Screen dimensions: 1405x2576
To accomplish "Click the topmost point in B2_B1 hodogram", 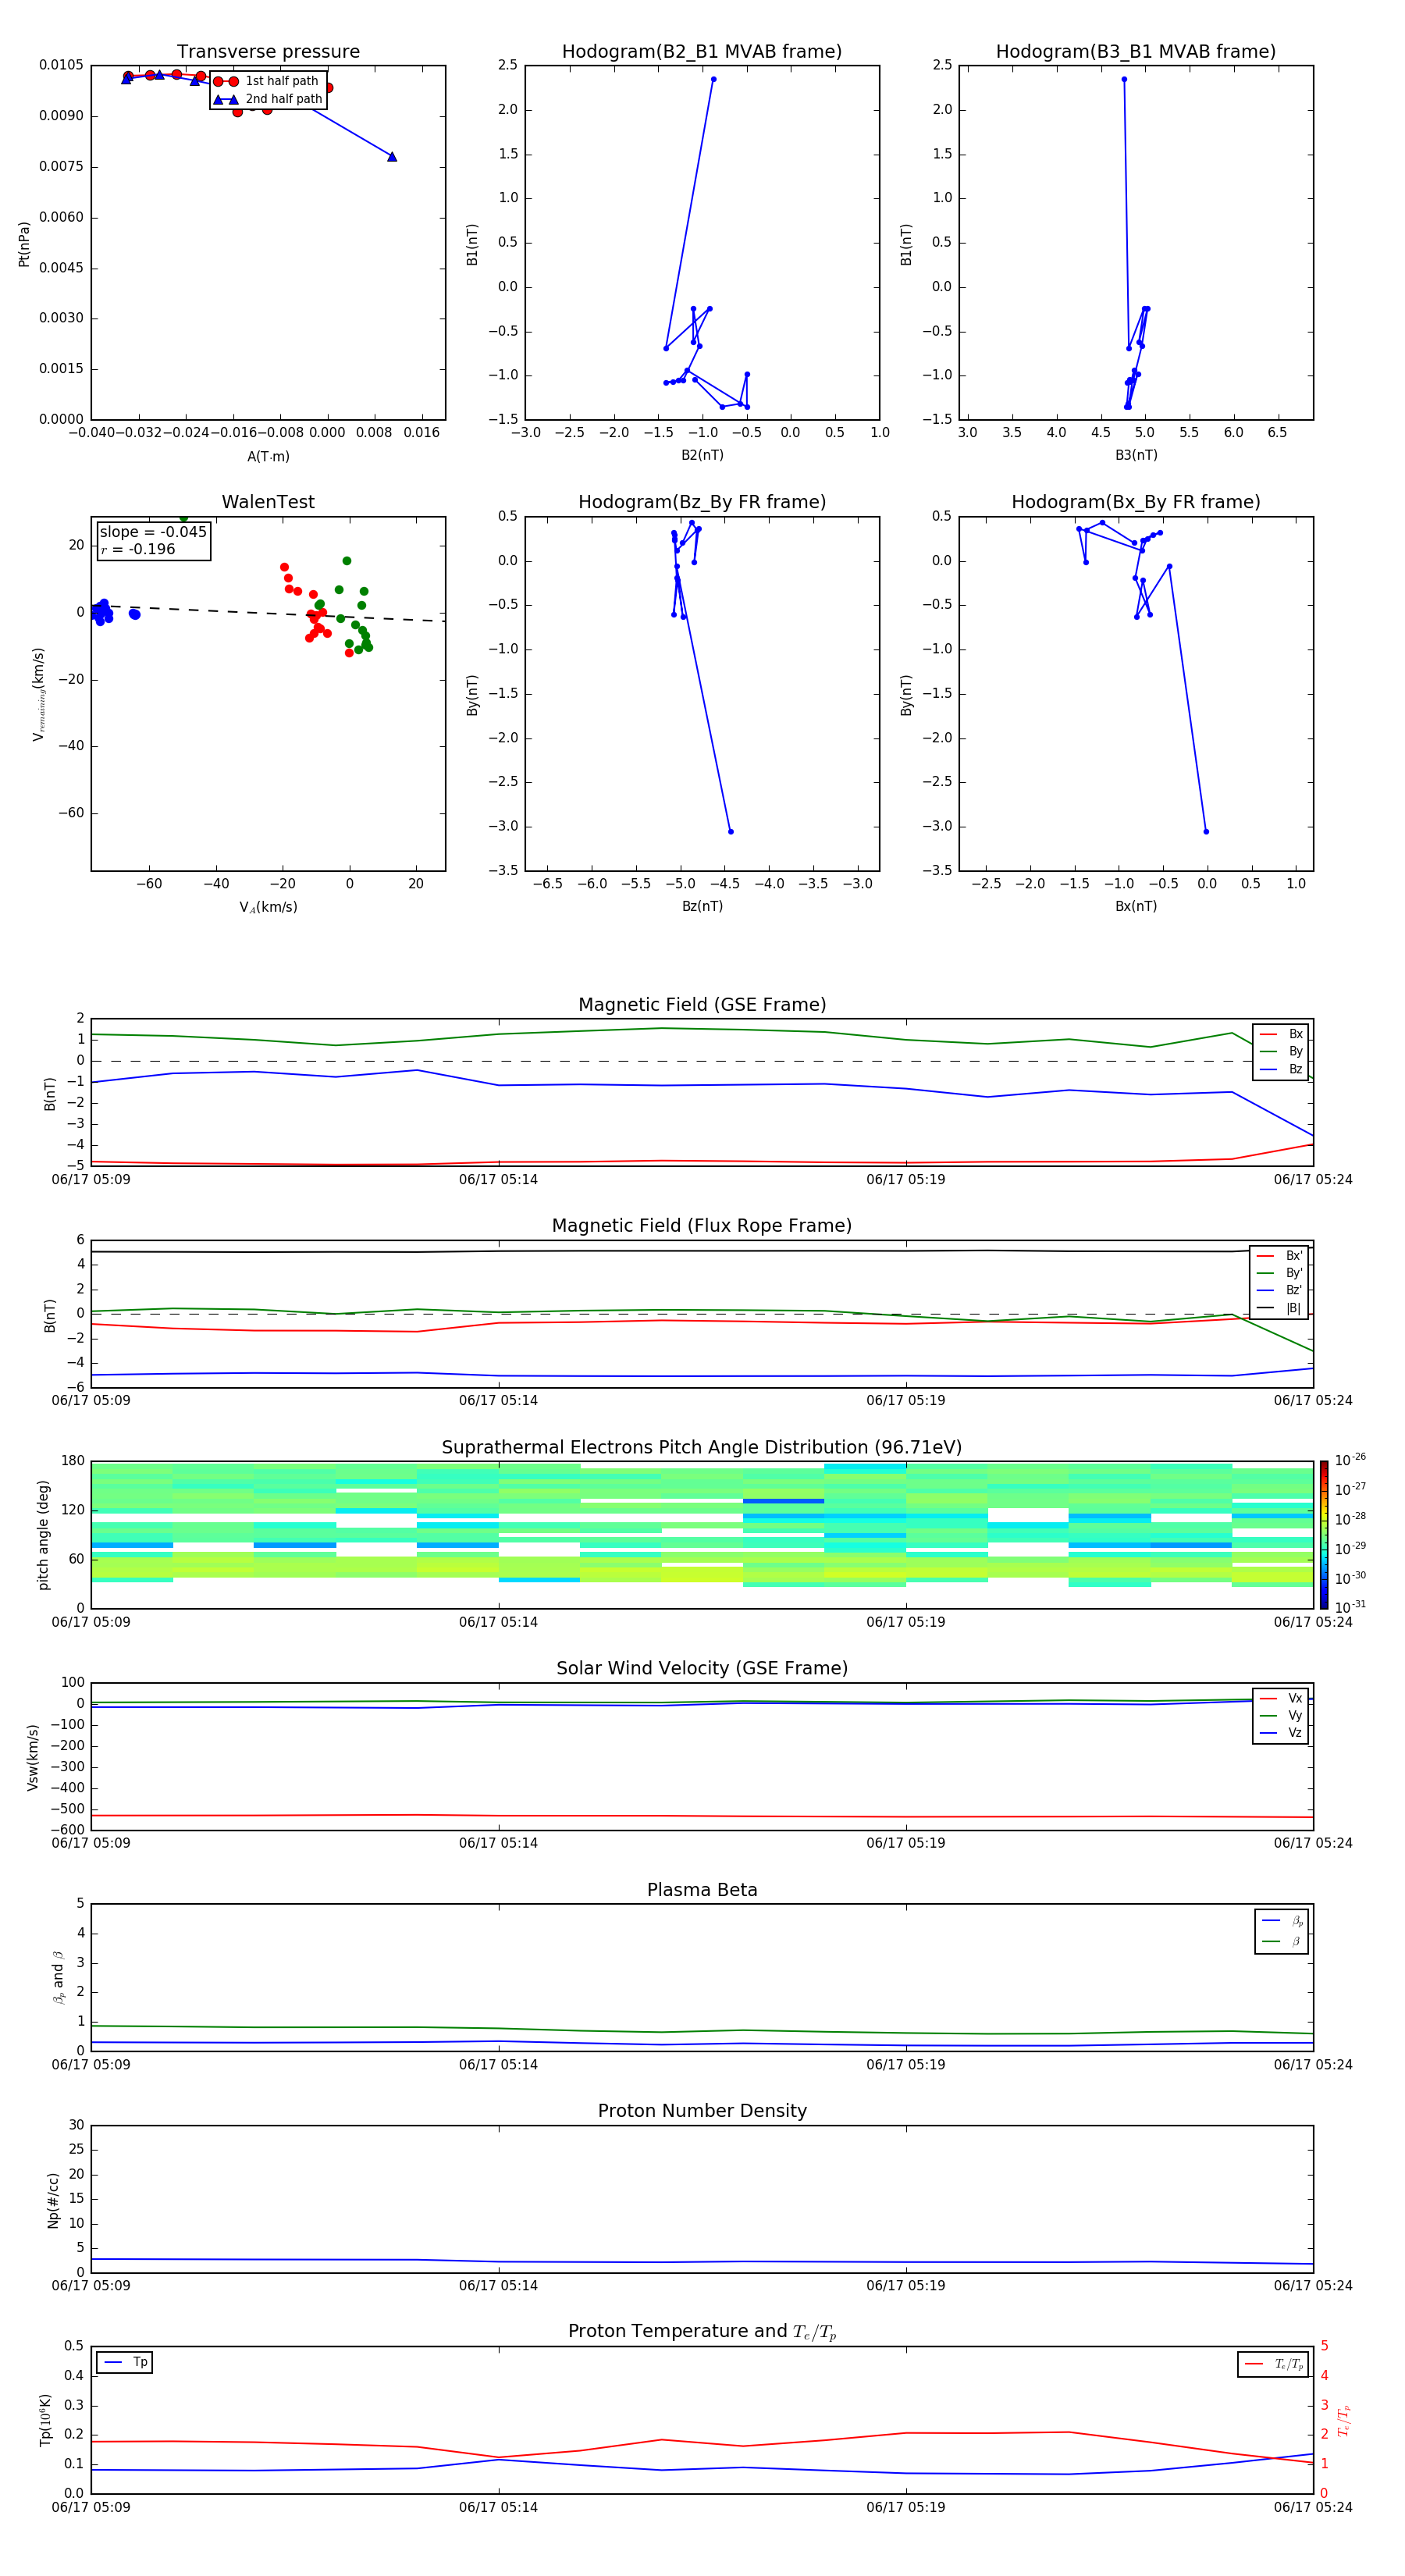I will pos(713,79).
